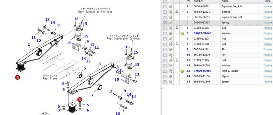Click package icon in Fitting, Grease row

(182, 71)
